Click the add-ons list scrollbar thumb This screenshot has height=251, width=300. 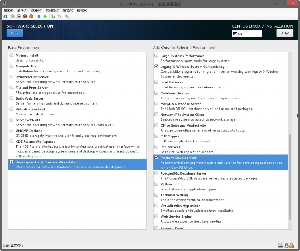[290, 177]
